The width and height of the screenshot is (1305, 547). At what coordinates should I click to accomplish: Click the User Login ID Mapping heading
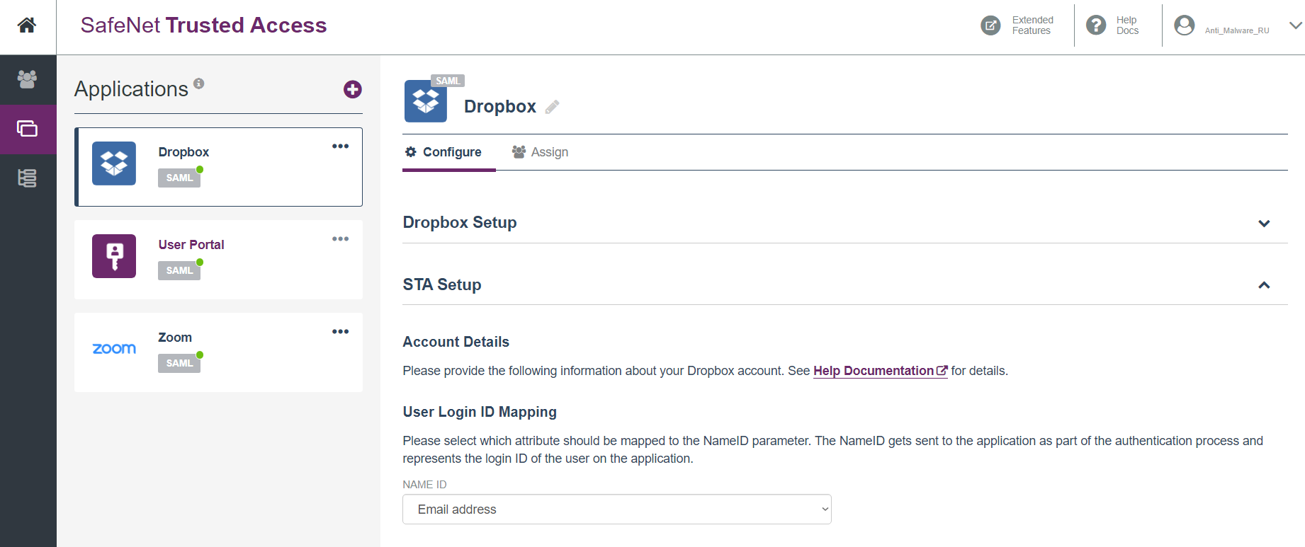480,412
